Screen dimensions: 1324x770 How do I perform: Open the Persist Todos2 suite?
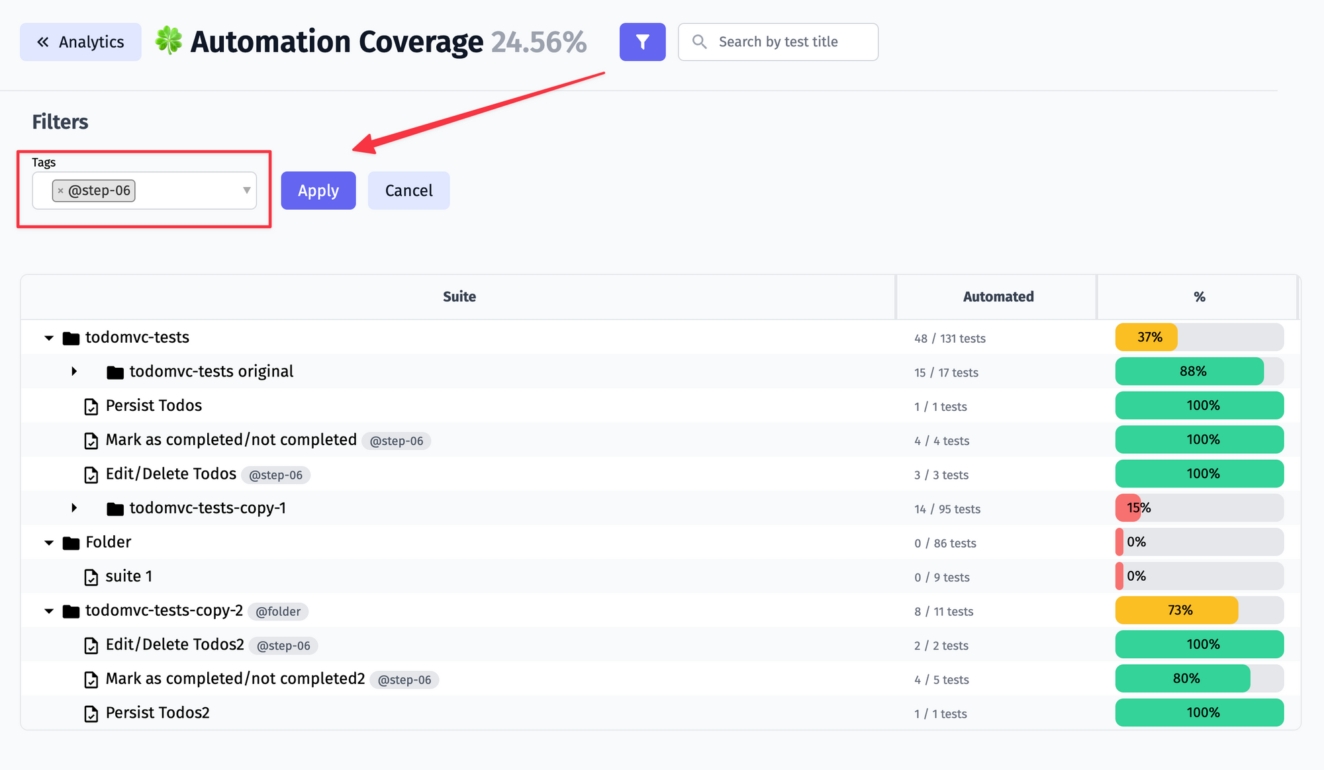(x=158, y=712)
